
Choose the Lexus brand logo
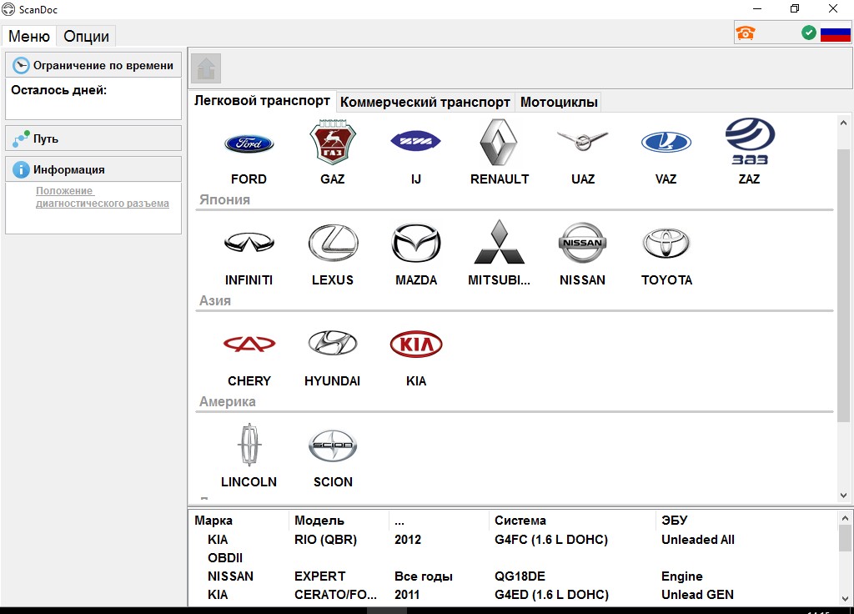(x=333, y=243)
